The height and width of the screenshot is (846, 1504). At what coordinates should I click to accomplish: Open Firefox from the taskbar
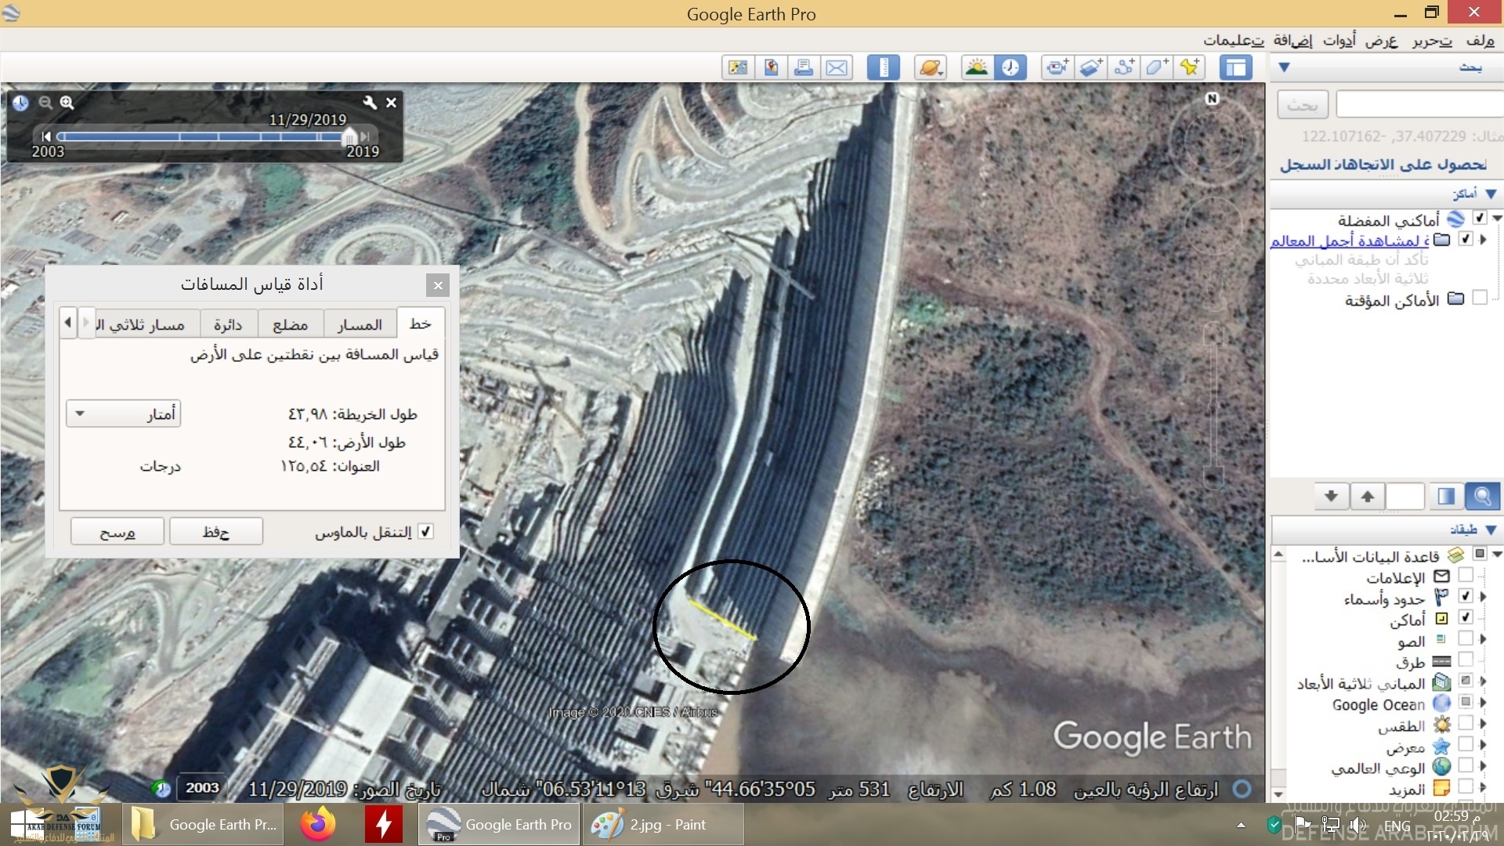[x=318, y=824]
